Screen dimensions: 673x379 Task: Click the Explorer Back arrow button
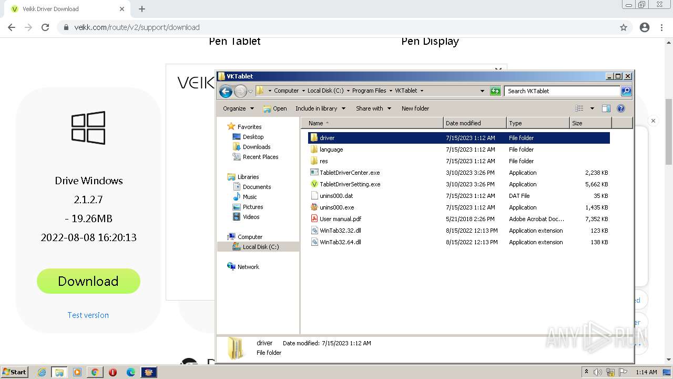click(x=226, y=91)
